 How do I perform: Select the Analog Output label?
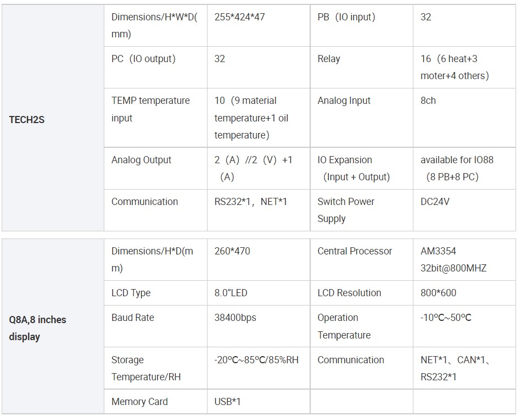tap(141, 160)
